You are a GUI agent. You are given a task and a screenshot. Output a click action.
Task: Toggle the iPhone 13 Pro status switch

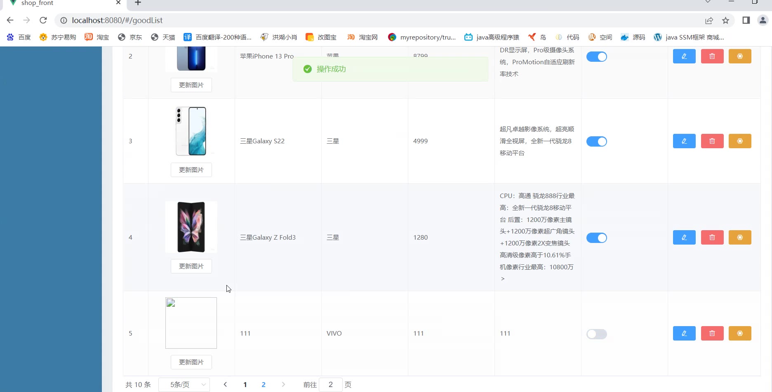(597, 57)
